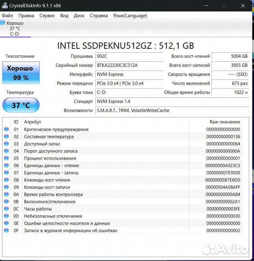
Task: Open the Файл menu
Action: [x=7, y=15]
